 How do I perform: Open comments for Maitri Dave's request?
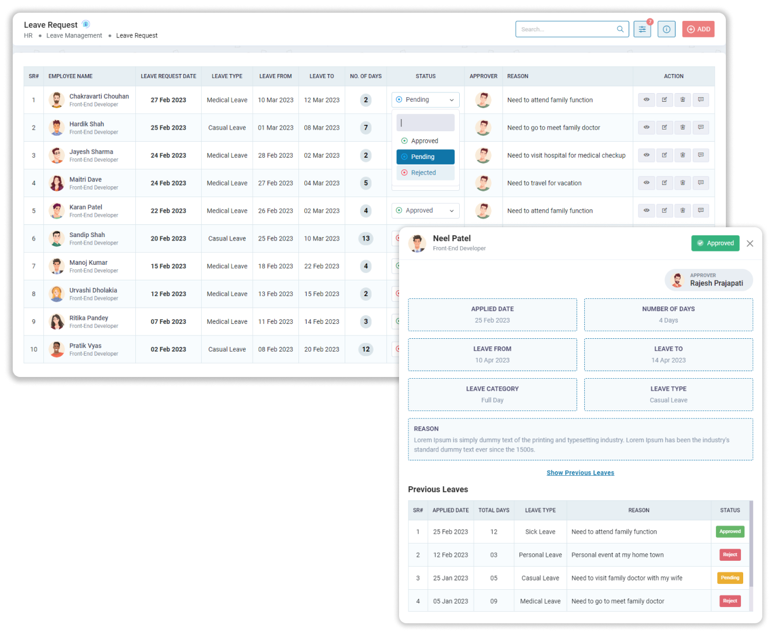[x=700, y=183]
